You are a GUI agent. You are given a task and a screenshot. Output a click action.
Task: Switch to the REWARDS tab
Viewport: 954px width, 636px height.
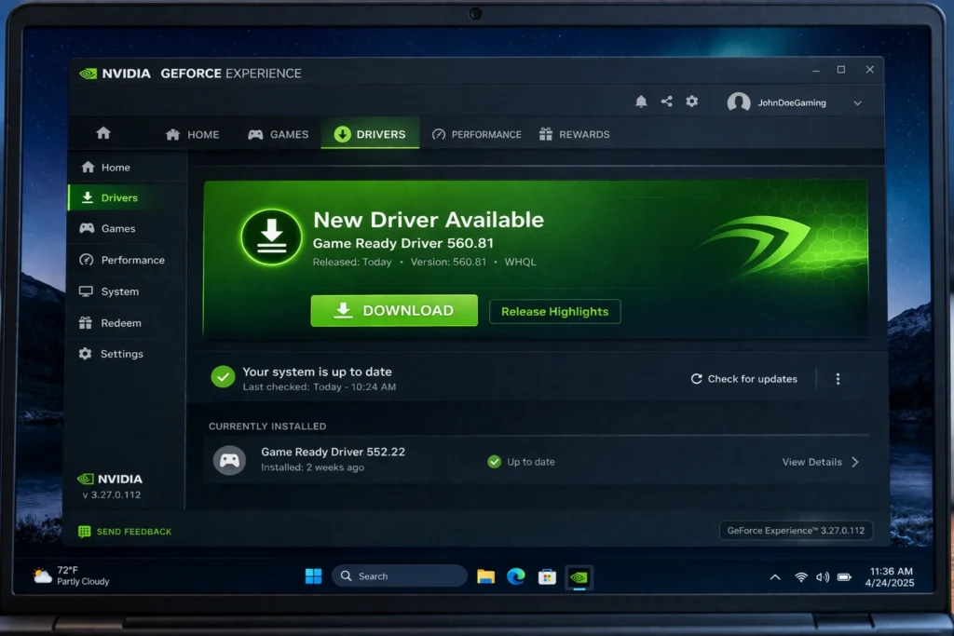[574, 133]
